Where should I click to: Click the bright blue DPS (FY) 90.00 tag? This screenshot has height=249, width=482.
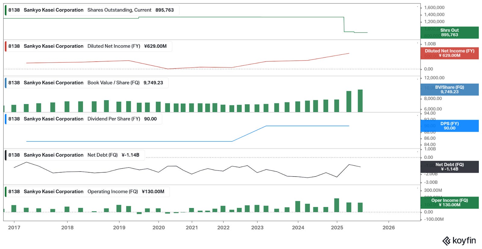click(449, 126)
